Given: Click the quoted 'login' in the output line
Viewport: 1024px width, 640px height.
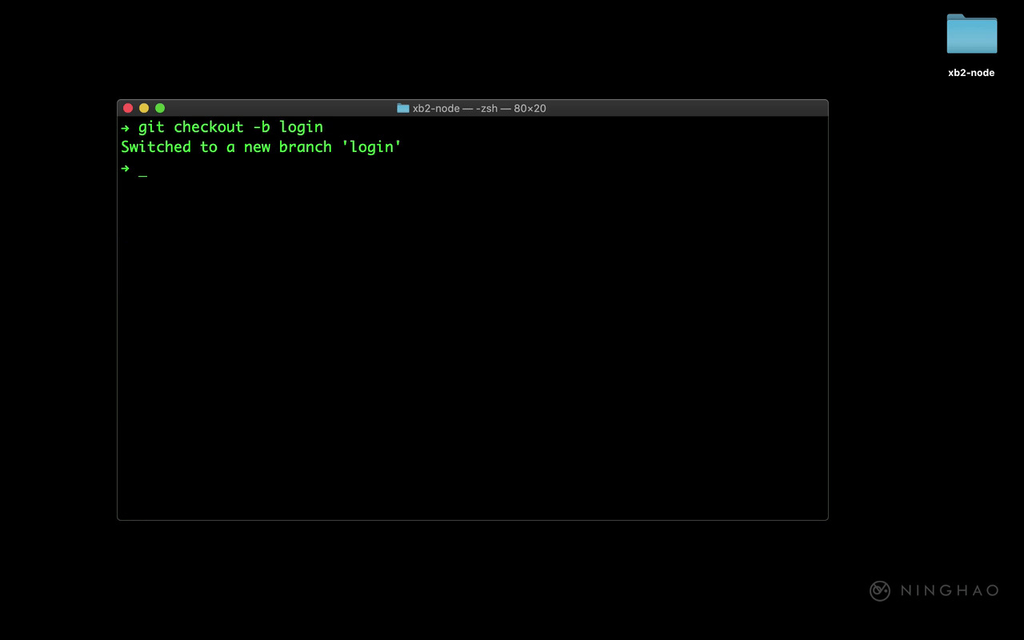Looking at the screenshot, I should coord(371,147).
